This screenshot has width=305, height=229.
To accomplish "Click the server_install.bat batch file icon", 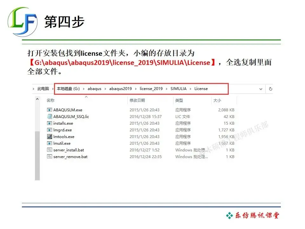I will coord(50,150).
